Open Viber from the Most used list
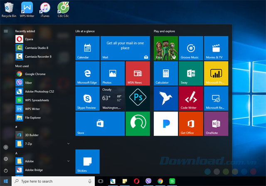The width and height of the screenshot is (266, 186). (42, 83)
